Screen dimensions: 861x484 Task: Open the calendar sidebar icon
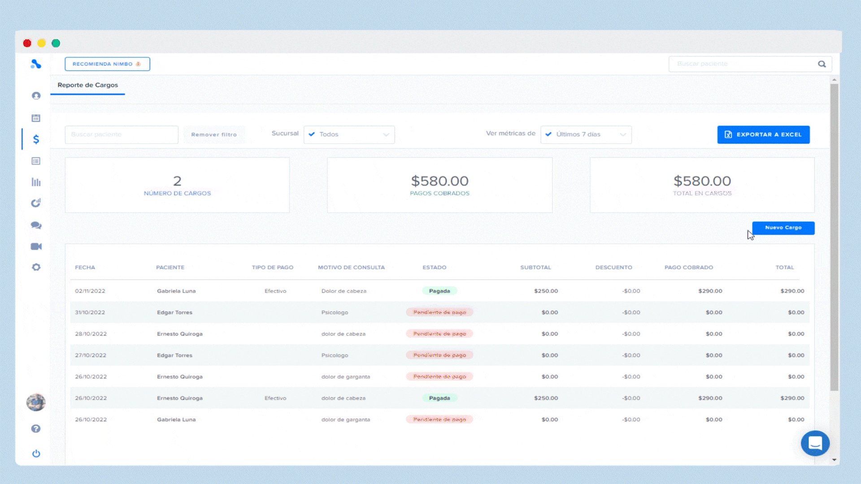(x=36, y=118)
